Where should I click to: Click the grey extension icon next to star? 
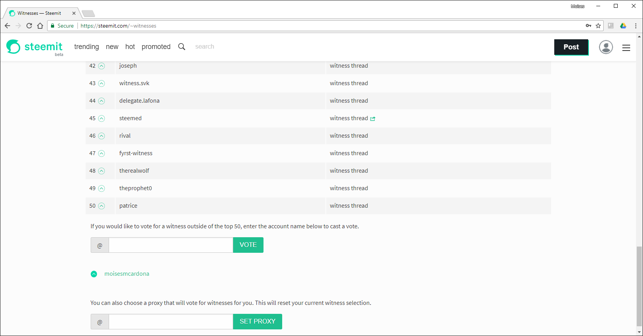pos(611,26)
